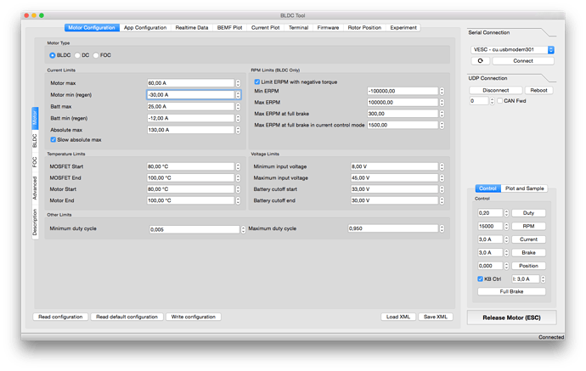The image size is (586, 371).
Task: Switch to the Plot and Sample tab
Action: point(525,188)
